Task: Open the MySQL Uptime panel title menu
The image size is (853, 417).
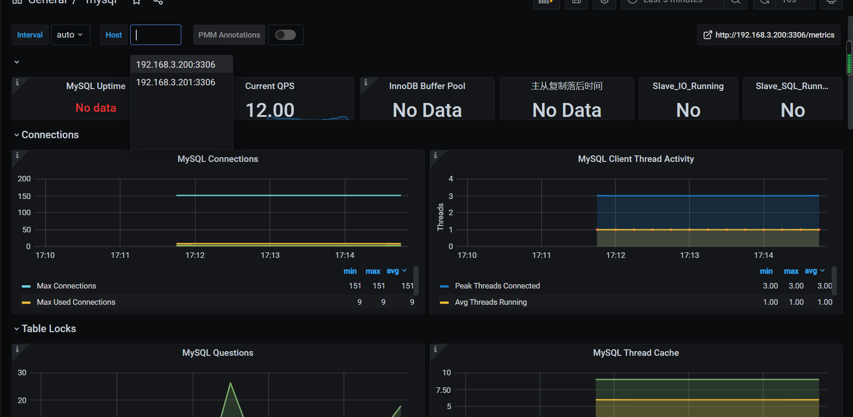Action: [x=95, y=86]
